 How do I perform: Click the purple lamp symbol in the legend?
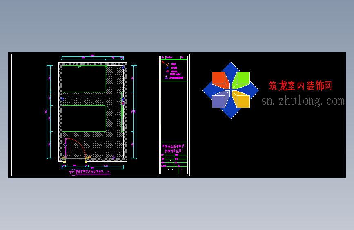coord(167,77)
